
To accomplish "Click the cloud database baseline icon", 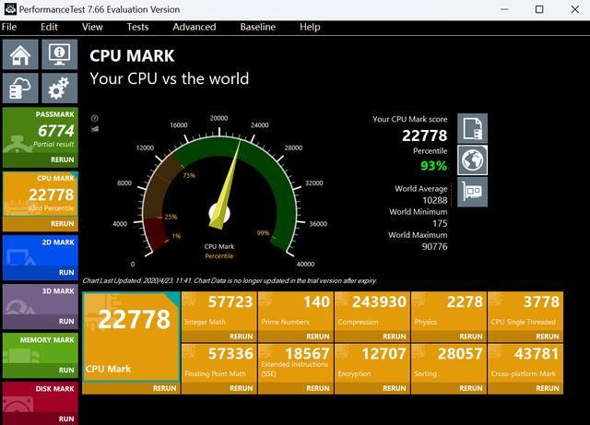I will [x=20, y=89].
